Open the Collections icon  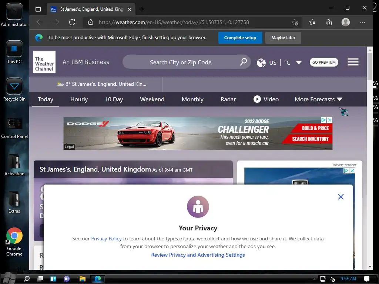329,22
